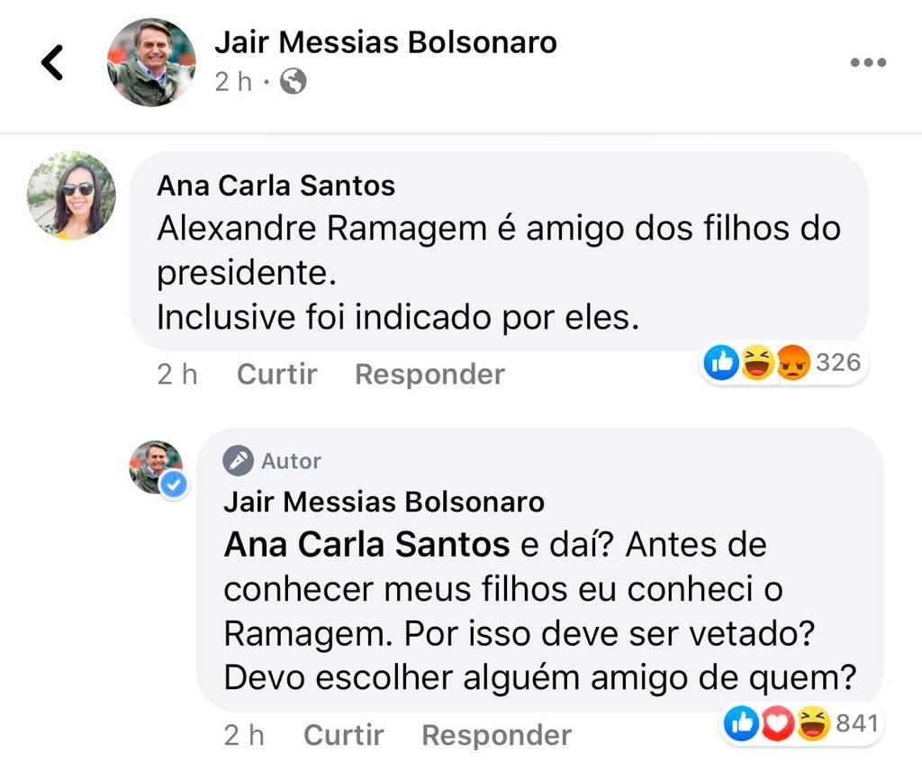
Task: Click Curtir under Ana Carla Santos comment
Action: 276,374
